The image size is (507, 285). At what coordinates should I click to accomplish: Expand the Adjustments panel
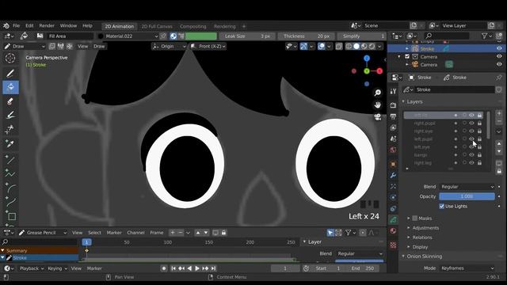425,228
